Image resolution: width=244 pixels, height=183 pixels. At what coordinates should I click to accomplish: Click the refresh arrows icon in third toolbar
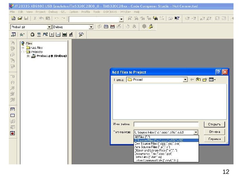pyautogui.click(x=81, y=35)
